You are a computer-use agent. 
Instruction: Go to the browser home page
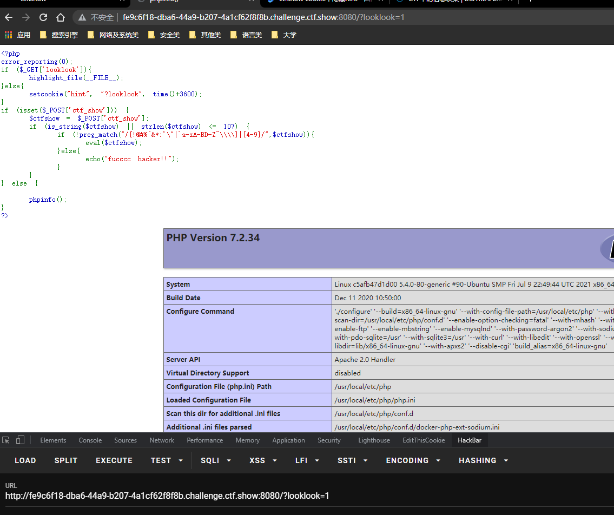pyautogui.click(x=61, y=17)
